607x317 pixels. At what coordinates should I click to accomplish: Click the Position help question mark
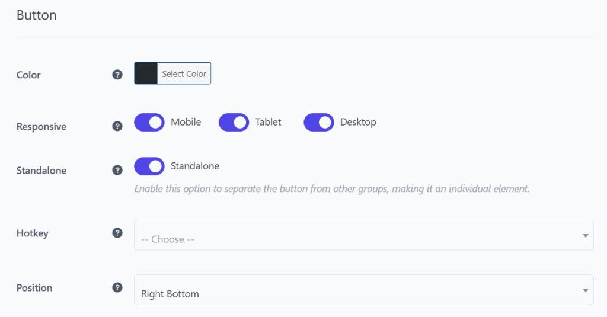point(117,287)
